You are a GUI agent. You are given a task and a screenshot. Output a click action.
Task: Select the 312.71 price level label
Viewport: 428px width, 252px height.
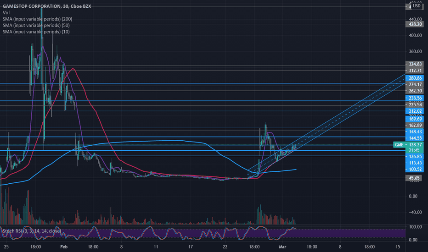(415, 71)
